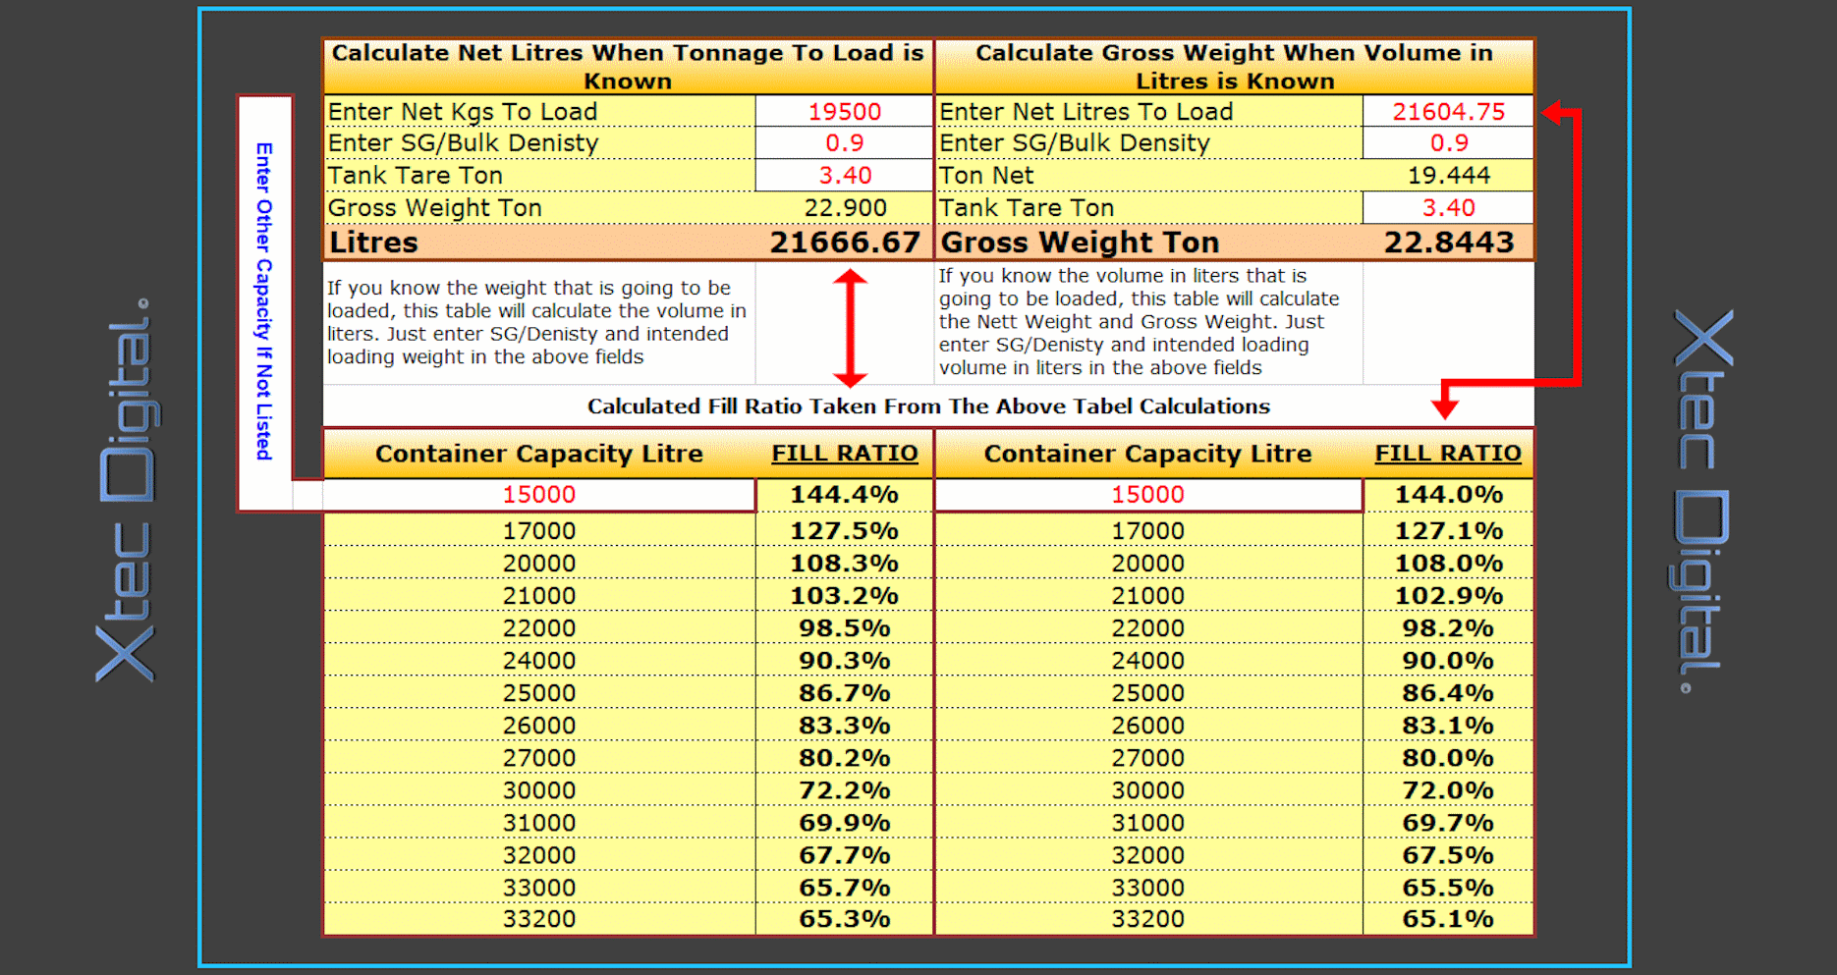Select the 90.0% fill ratio cell
Viewport: 1837px width, 975px height.
pyautogui.click(x=1449, y=661)
